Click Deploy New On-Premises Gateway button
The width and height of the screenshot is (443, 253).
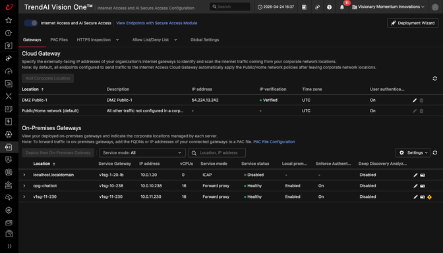coord(58,152)
